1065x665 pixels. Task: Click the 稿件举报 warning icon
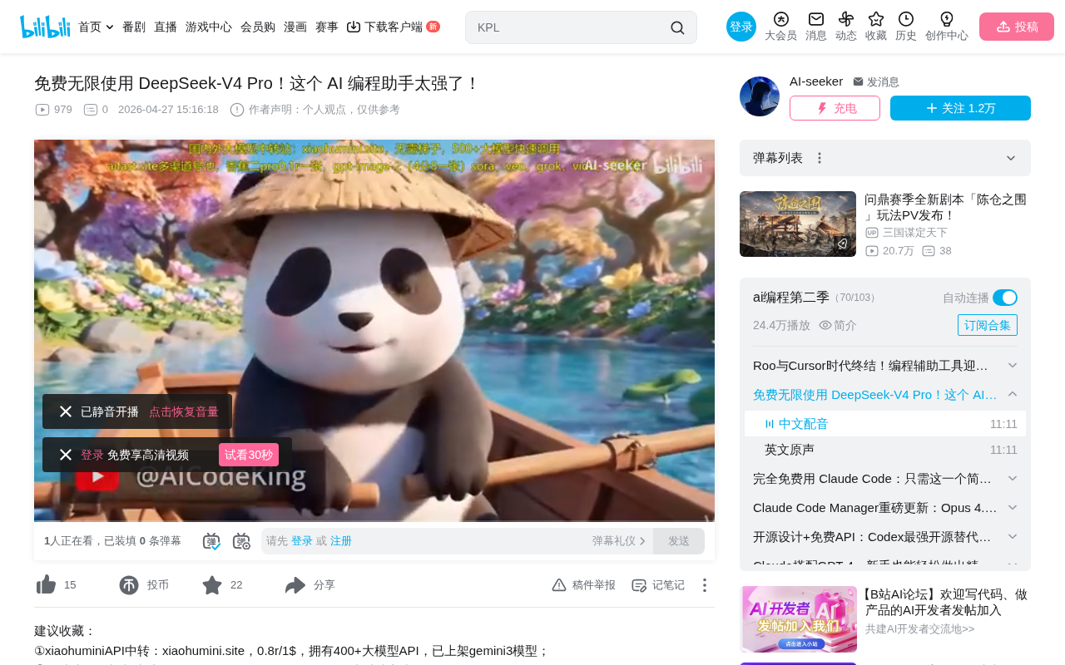559,585
